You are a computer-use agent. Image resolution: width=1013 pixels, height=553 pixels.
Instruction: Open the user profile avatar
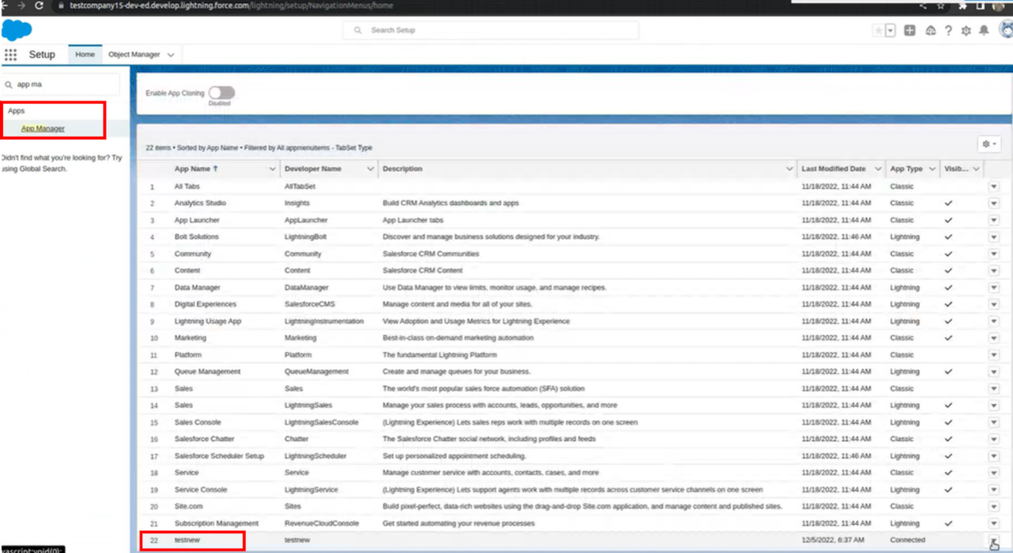[x=1003, y=31]
